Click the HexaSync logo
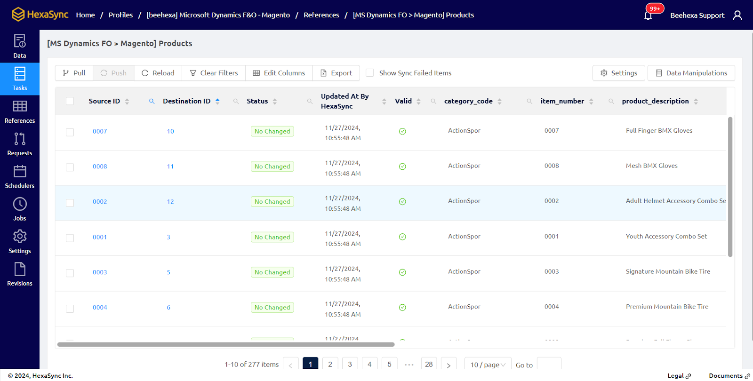 pos(40,15)
